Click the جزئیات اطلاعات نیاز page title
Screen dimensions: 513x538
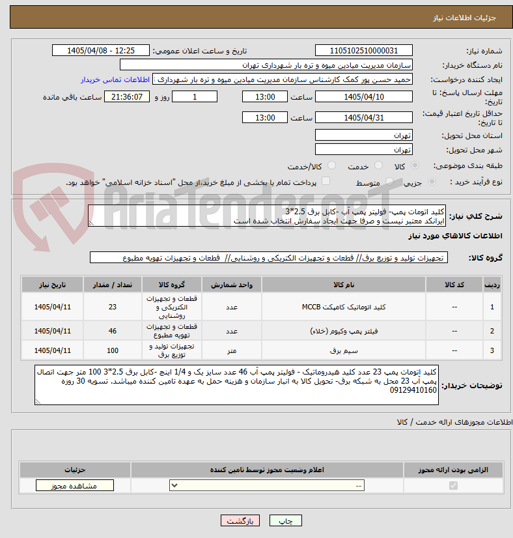(x=464, y=18)
